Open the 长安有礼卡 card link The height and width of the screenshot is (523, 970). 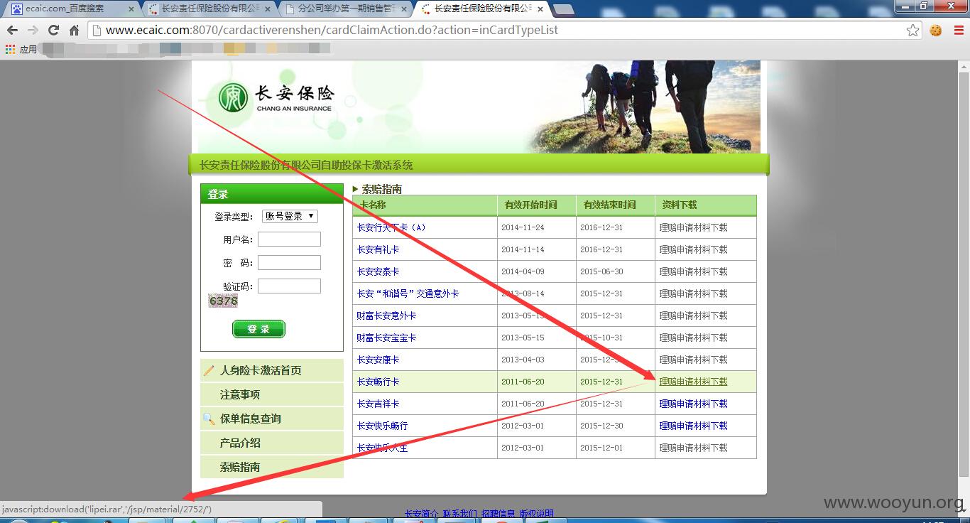point(378,249)
